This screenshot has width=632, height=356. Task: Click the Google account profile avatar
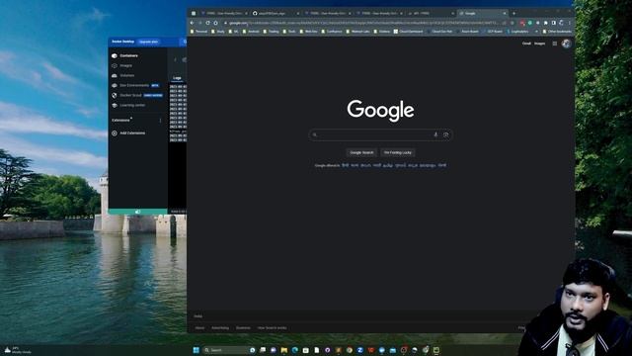(566, 44)
